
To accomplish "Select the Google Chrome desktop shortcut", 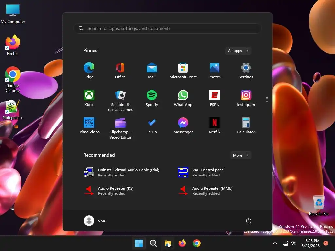I will tap(13, 79).
